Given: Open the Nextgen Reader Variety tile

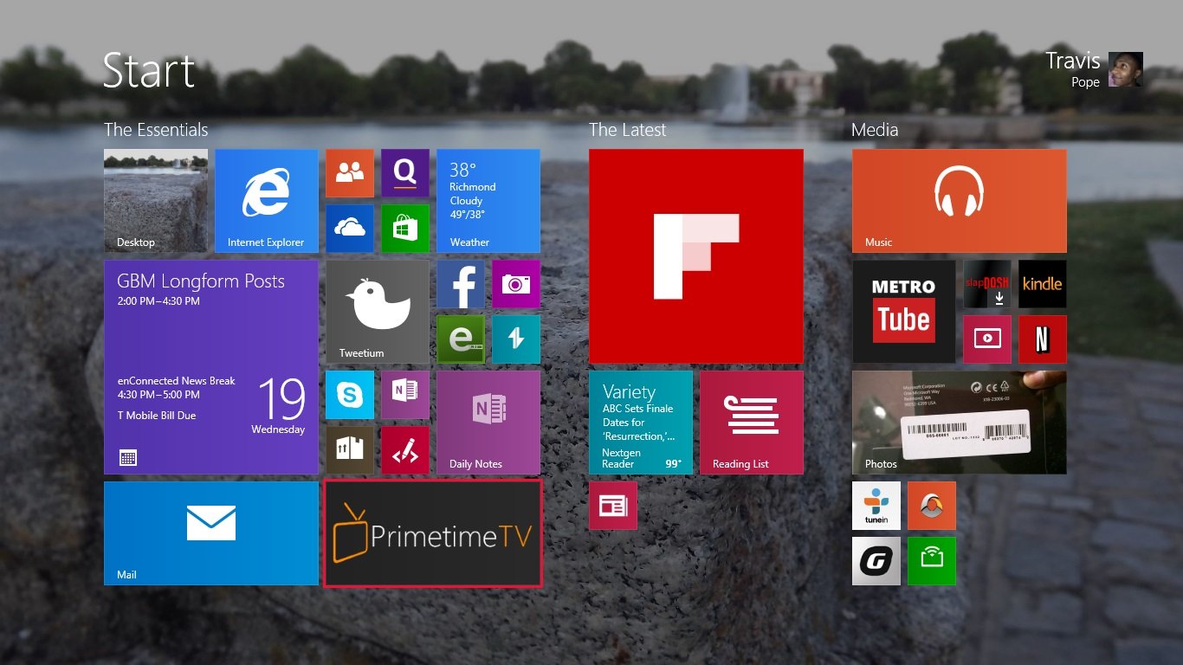Looking at the screenshot, I should [x=641, y=423].
